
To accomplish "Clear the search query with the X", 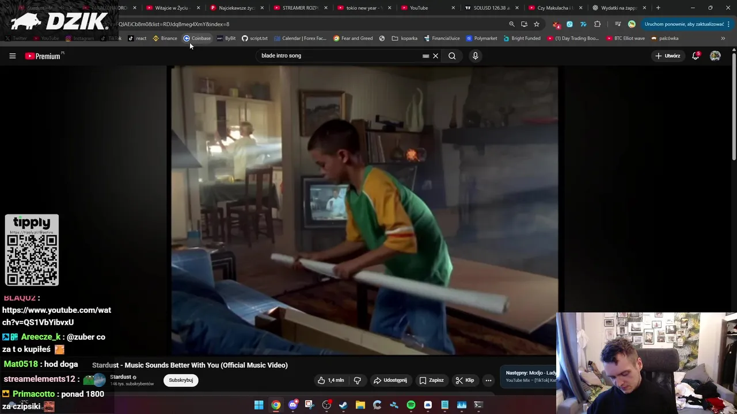I will tap(435, 56).
